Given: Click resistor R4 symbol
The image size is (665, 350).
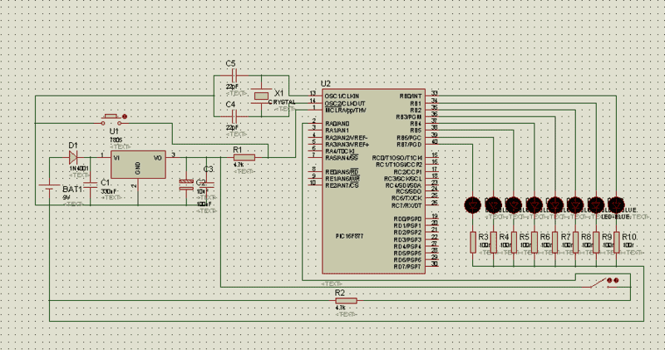Looking at the screenshot, I should pos(494,243).
